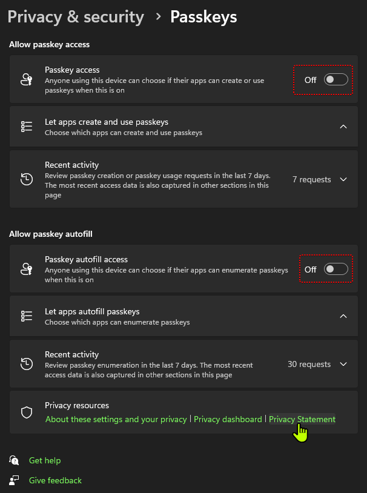Open the Privacy Statement link

[x=302, y=419]
